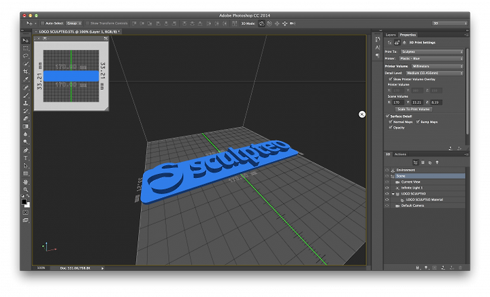Viewport: 490px width, 297px height.
Task: Toggle the Surface Detail checkbox
Action: click(387, 116)
